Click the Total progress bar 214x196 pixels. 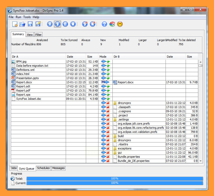click(x=115, y=178)
